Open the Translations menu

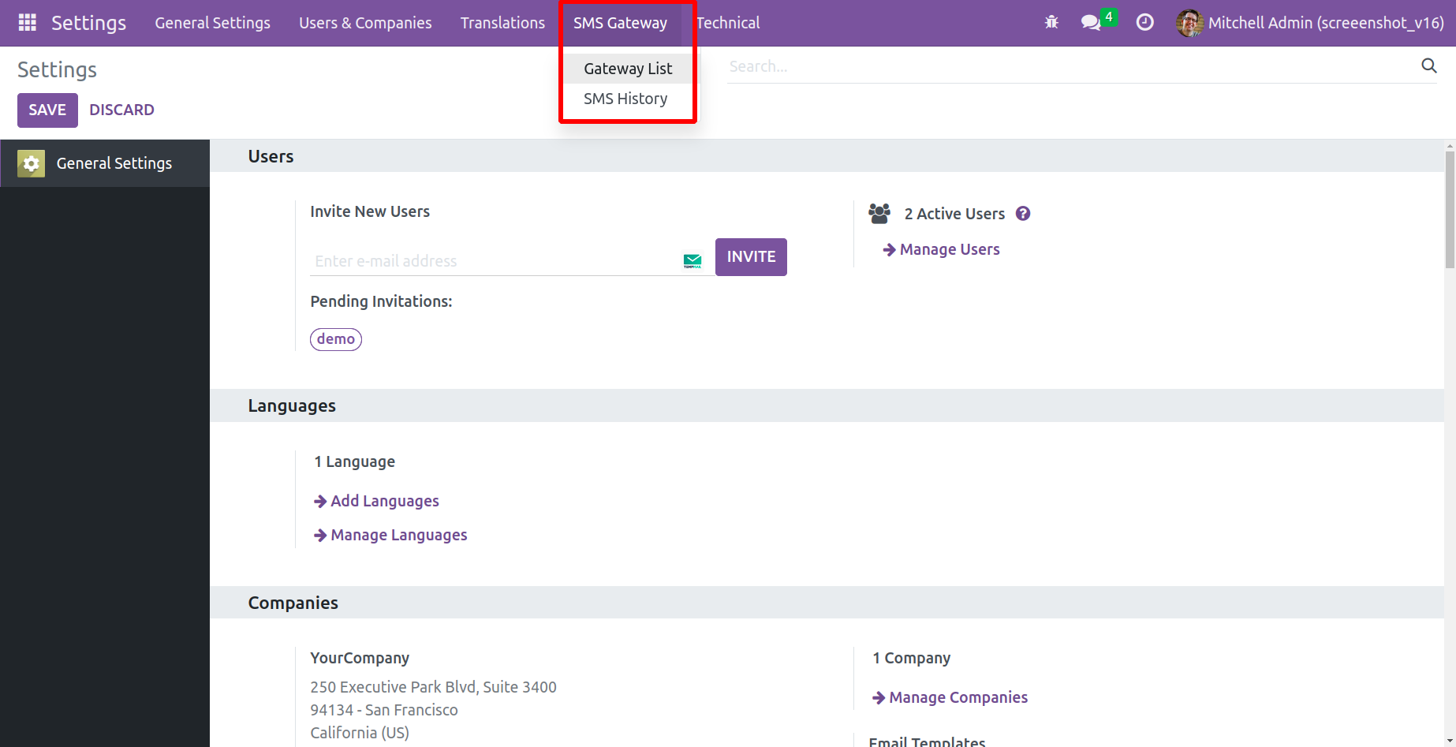tap(502, 23)
